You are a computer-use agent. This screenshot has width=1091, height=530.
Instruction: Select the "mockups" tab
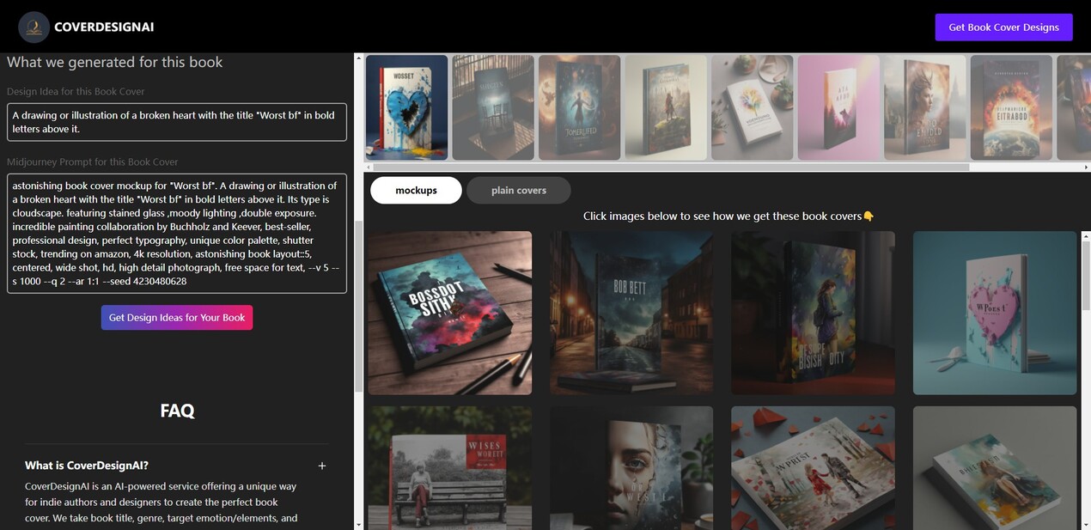pyautogui.click(x=416, y=191)
